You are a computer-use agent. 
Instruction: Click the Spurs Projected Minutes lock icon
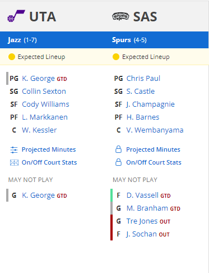click(118, 149)
